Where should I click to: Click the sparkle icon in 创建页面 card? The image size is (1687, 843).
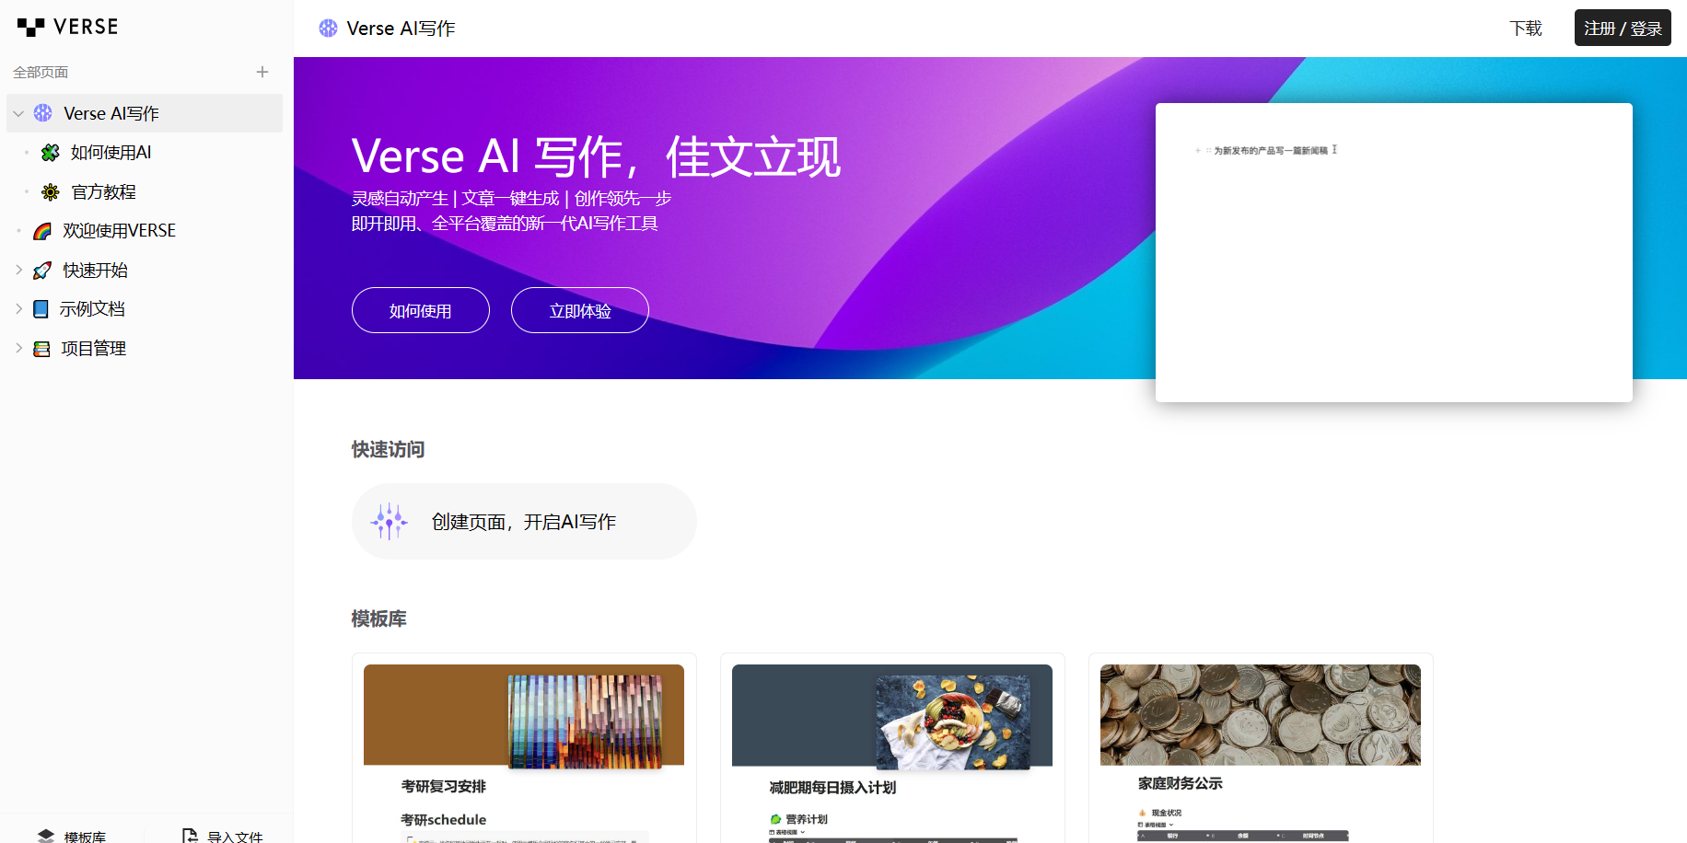click(x=389, y=522)
